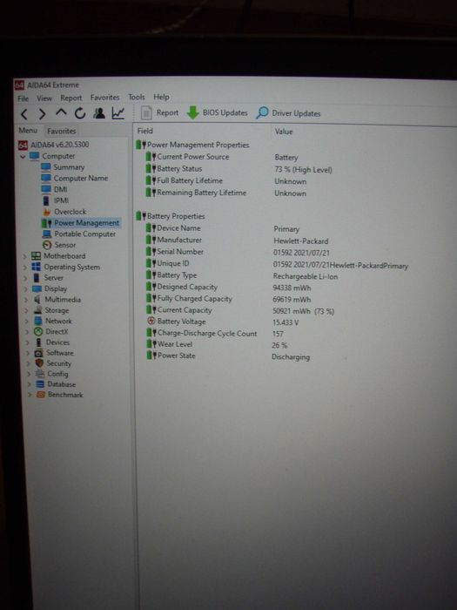Click Driver Updates in toolbar

[288, 113]
